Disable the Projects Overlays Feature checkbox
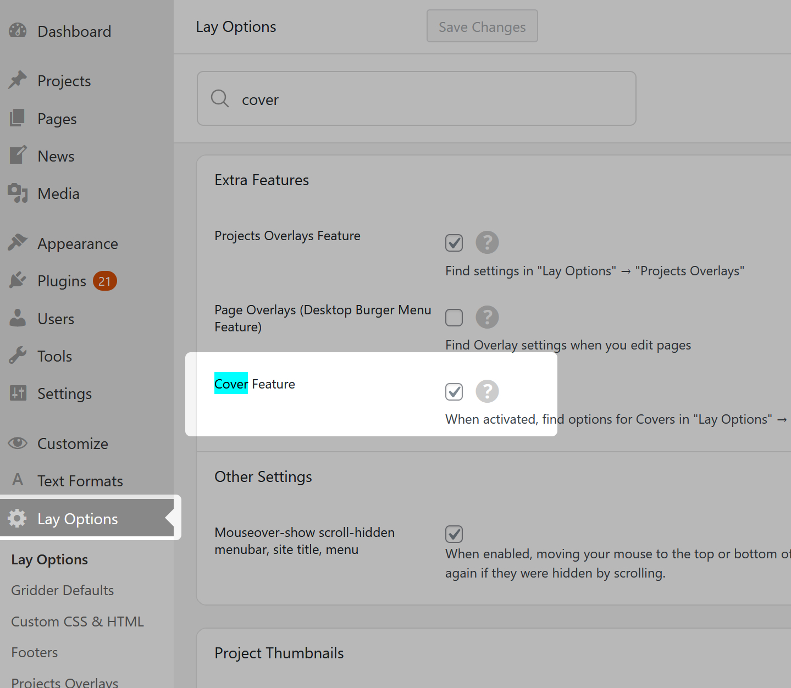The width and height of the screenshot is (791, 688). click(x=454, y=243)
